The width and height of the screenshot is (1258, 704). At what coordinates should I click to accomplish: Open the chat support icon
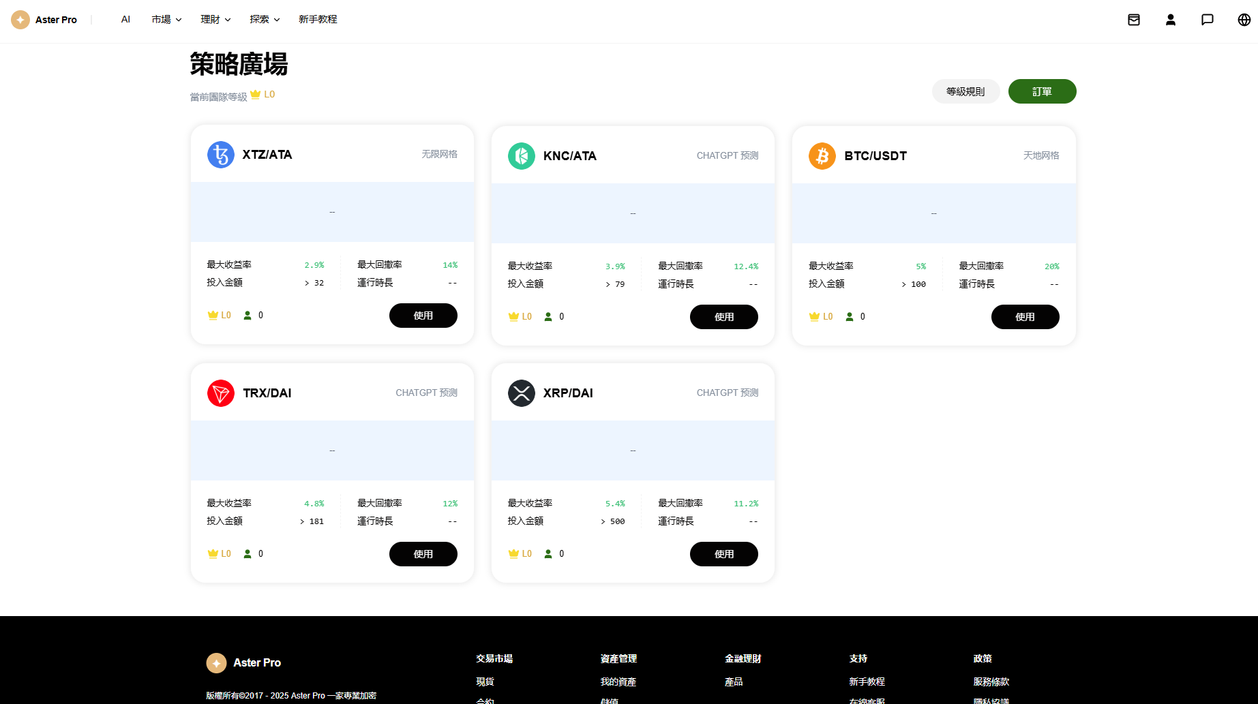point(1208,20)
